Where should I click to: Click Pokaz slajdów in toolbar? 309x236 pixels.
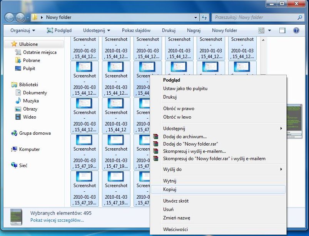[136, 30]
